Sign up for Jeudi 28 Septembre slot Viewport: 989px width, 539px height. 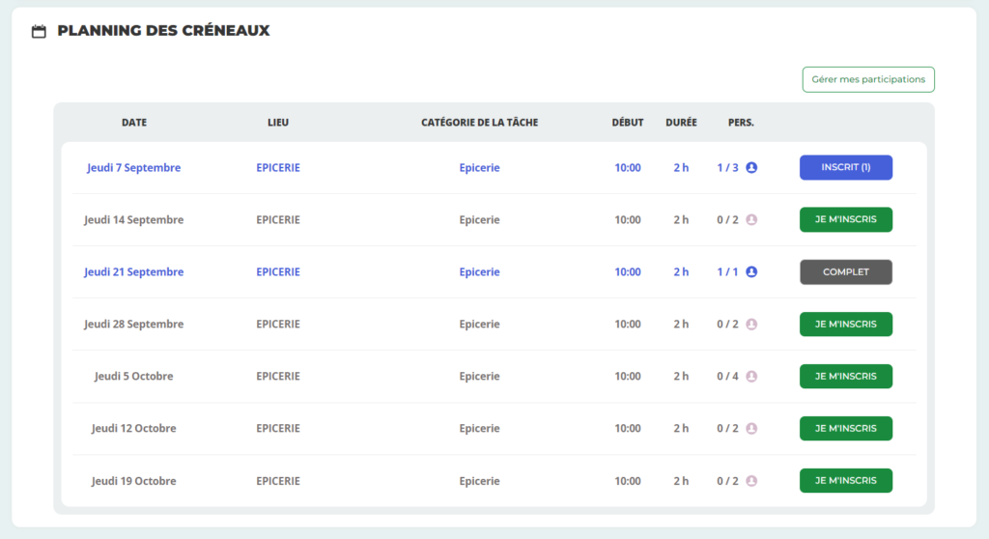[845, 325]
